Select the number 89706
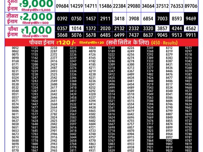This screenshot has height=152, width=203. point(191,6)
